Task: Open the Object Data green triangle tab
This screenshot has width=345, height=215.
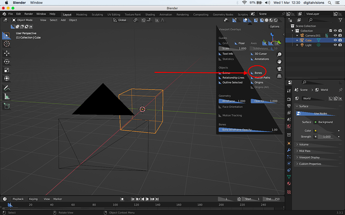Action: click(289, 177)
